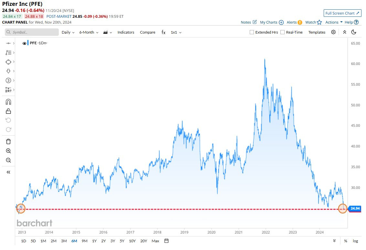Toggle PFE series visibility eye icon
Image resolution: width=366 pixels, height=250 pixels.
pos(24,43)
